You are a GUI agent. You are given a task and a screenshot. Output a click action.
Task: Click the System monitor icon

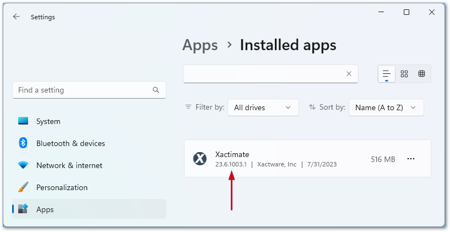click(23, 121)
